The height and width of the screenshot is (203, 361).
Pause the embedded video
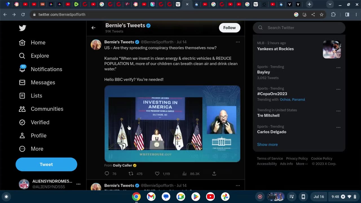pyautogui.click(x=111, y=156)
